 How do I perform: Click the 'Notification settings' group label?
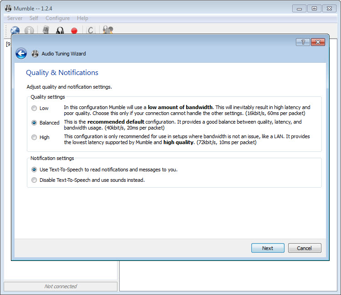(x=52, y=158)
